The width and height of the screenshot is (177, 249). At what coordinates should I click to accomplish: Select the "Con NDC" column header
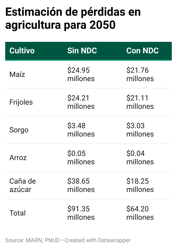point(142,50)
